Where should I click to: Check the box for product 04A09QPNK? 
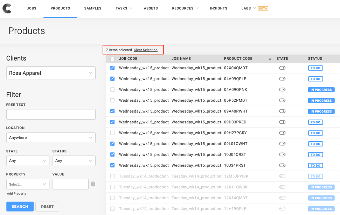pyautogui.click(x=112, y=90)
